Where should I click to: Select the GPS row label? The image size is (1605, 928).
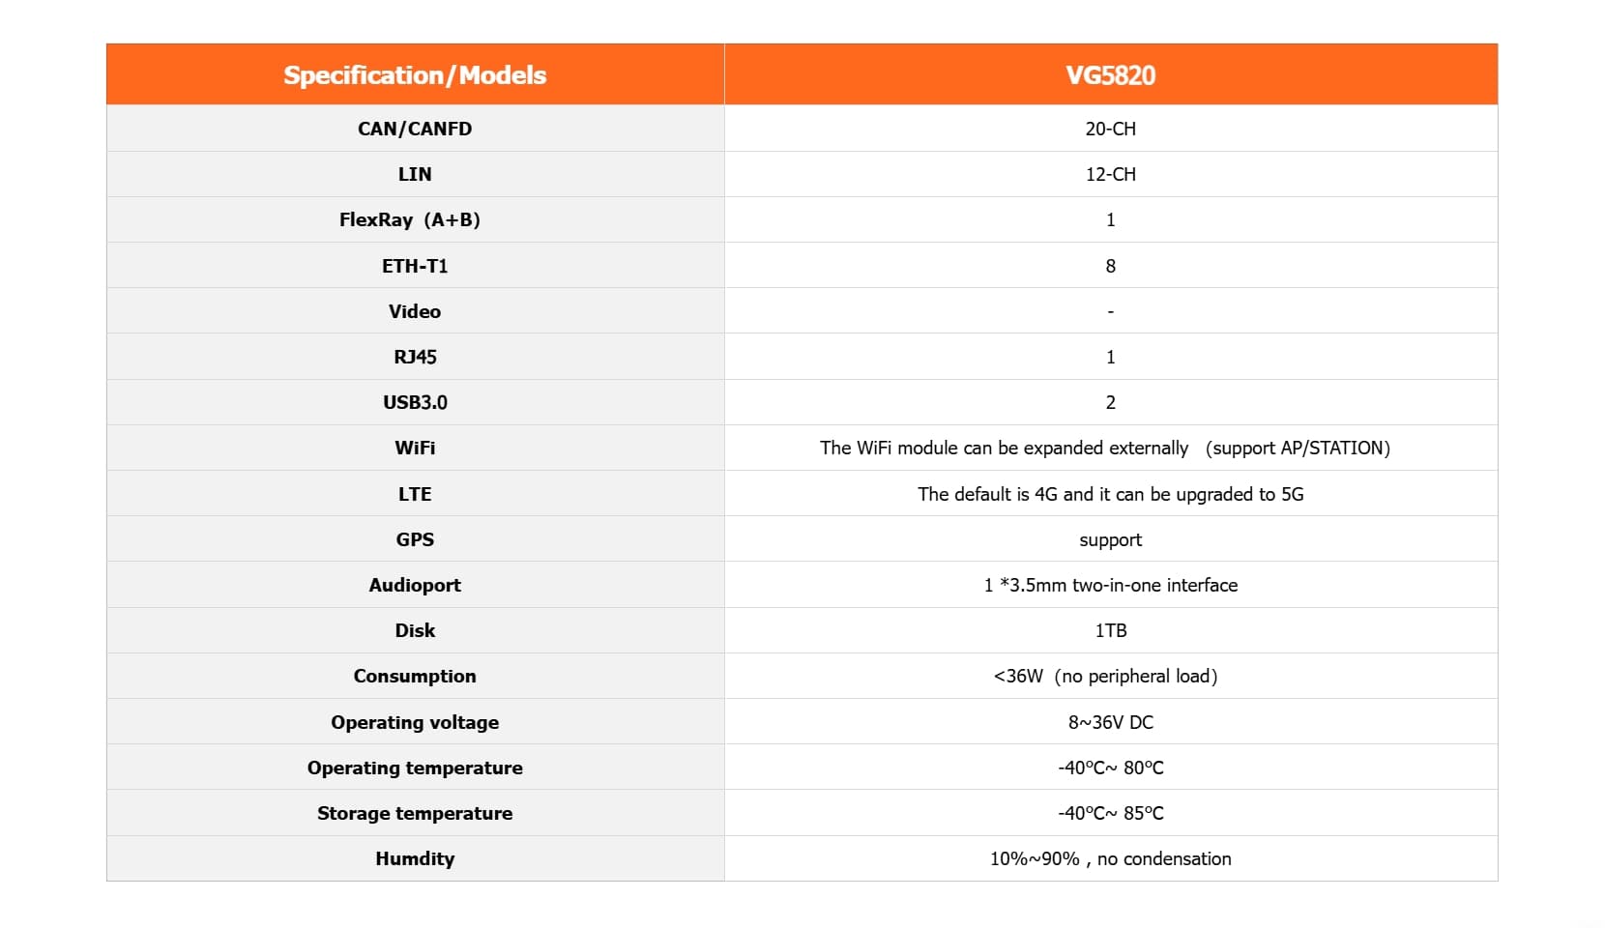coord(415,539)
